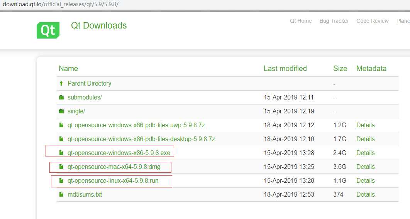This screenshot has height=219, width=410.
Task: Download qt-opensource-windows-x86-5.9.8.exe
Action: pos(119,153)
